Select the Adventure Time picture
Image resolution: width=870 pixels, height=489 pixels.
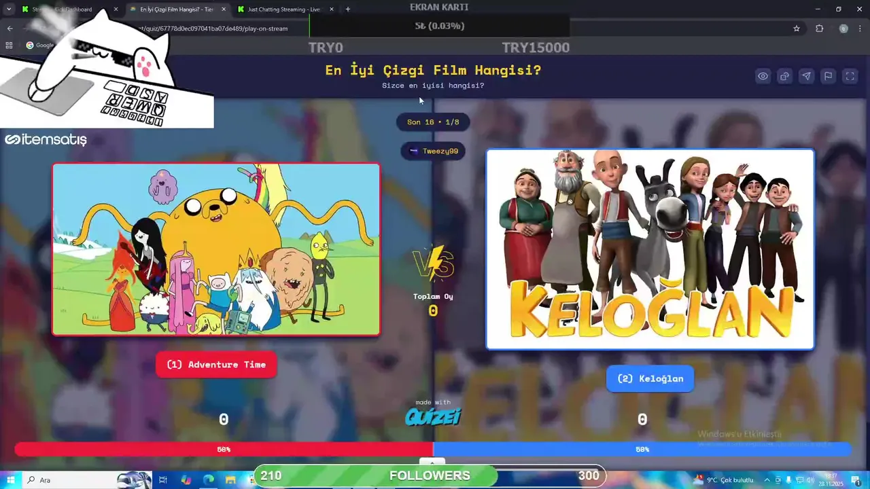216,249
